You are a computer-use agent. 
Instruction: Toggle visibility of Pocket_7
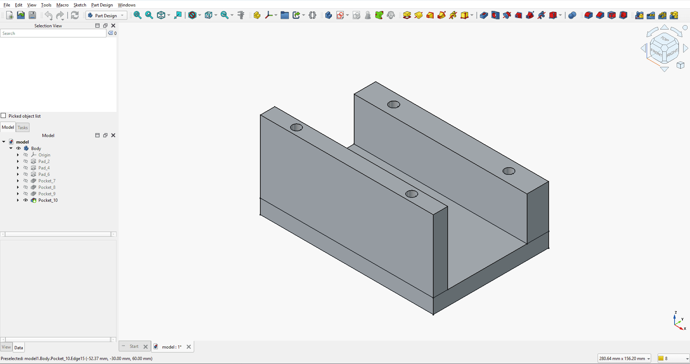[26, 181]
